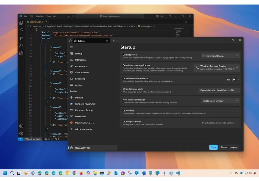
Task: Toggle the Terminal settings hamburger navigation menu
Action: click(71, 47)
